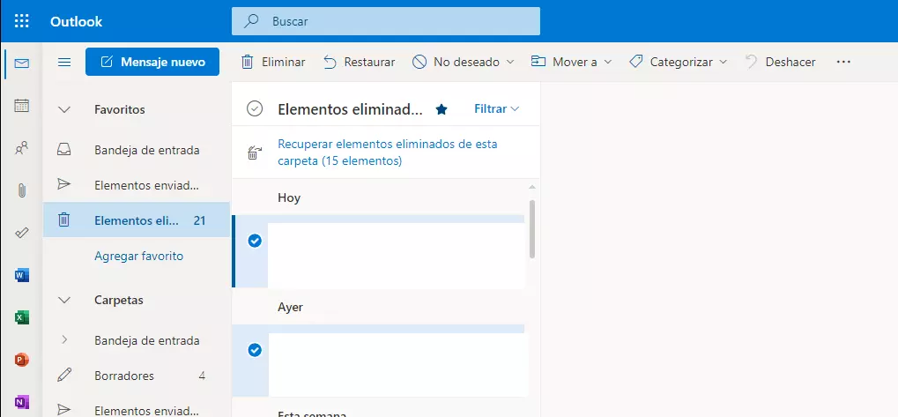The width and height of the screenshot is (898, 417).
Task: Open the Mover a dropdown arrow
Action: coord(608,62)
